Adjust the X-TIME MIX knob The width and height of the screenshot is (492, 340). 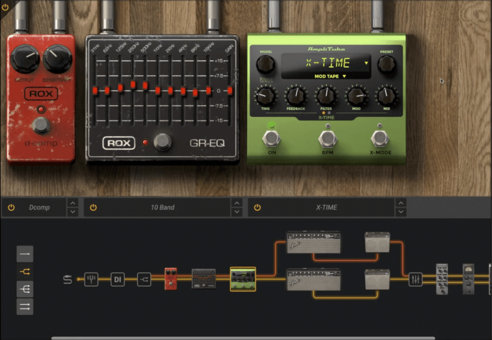pos(387,96)
